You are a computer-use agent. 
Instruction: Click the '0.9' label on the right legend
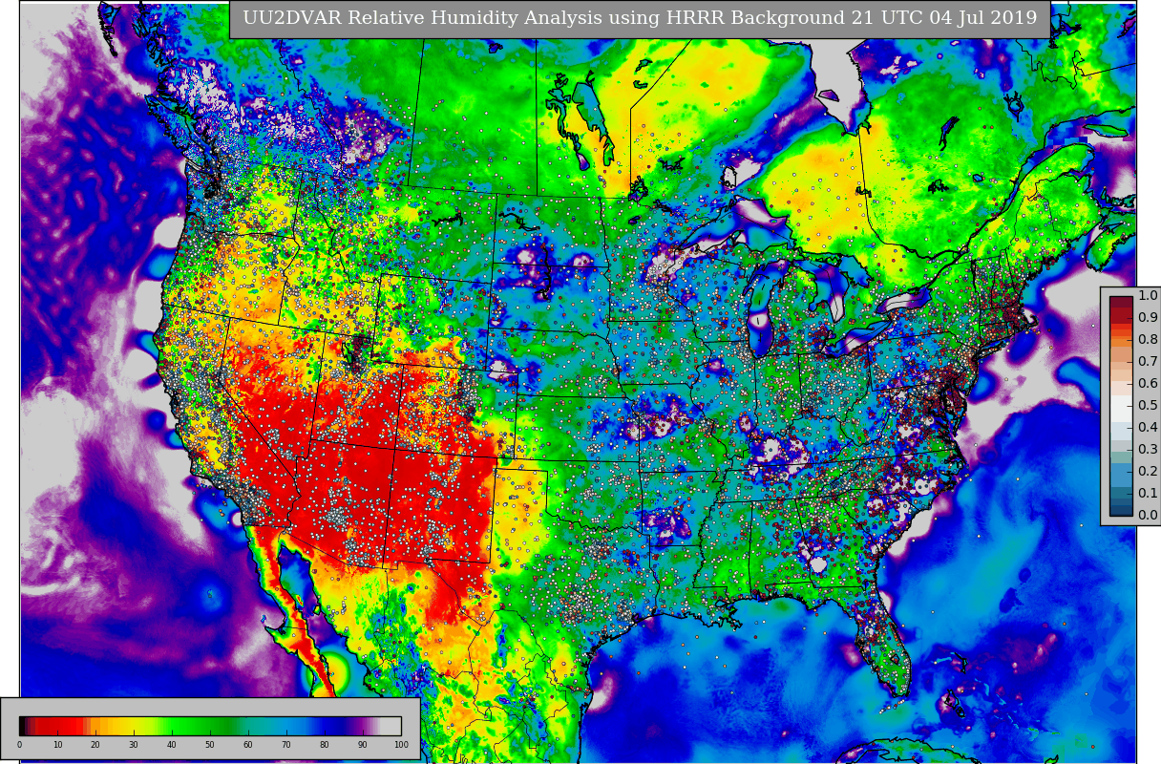click(x=1147, y=317)
